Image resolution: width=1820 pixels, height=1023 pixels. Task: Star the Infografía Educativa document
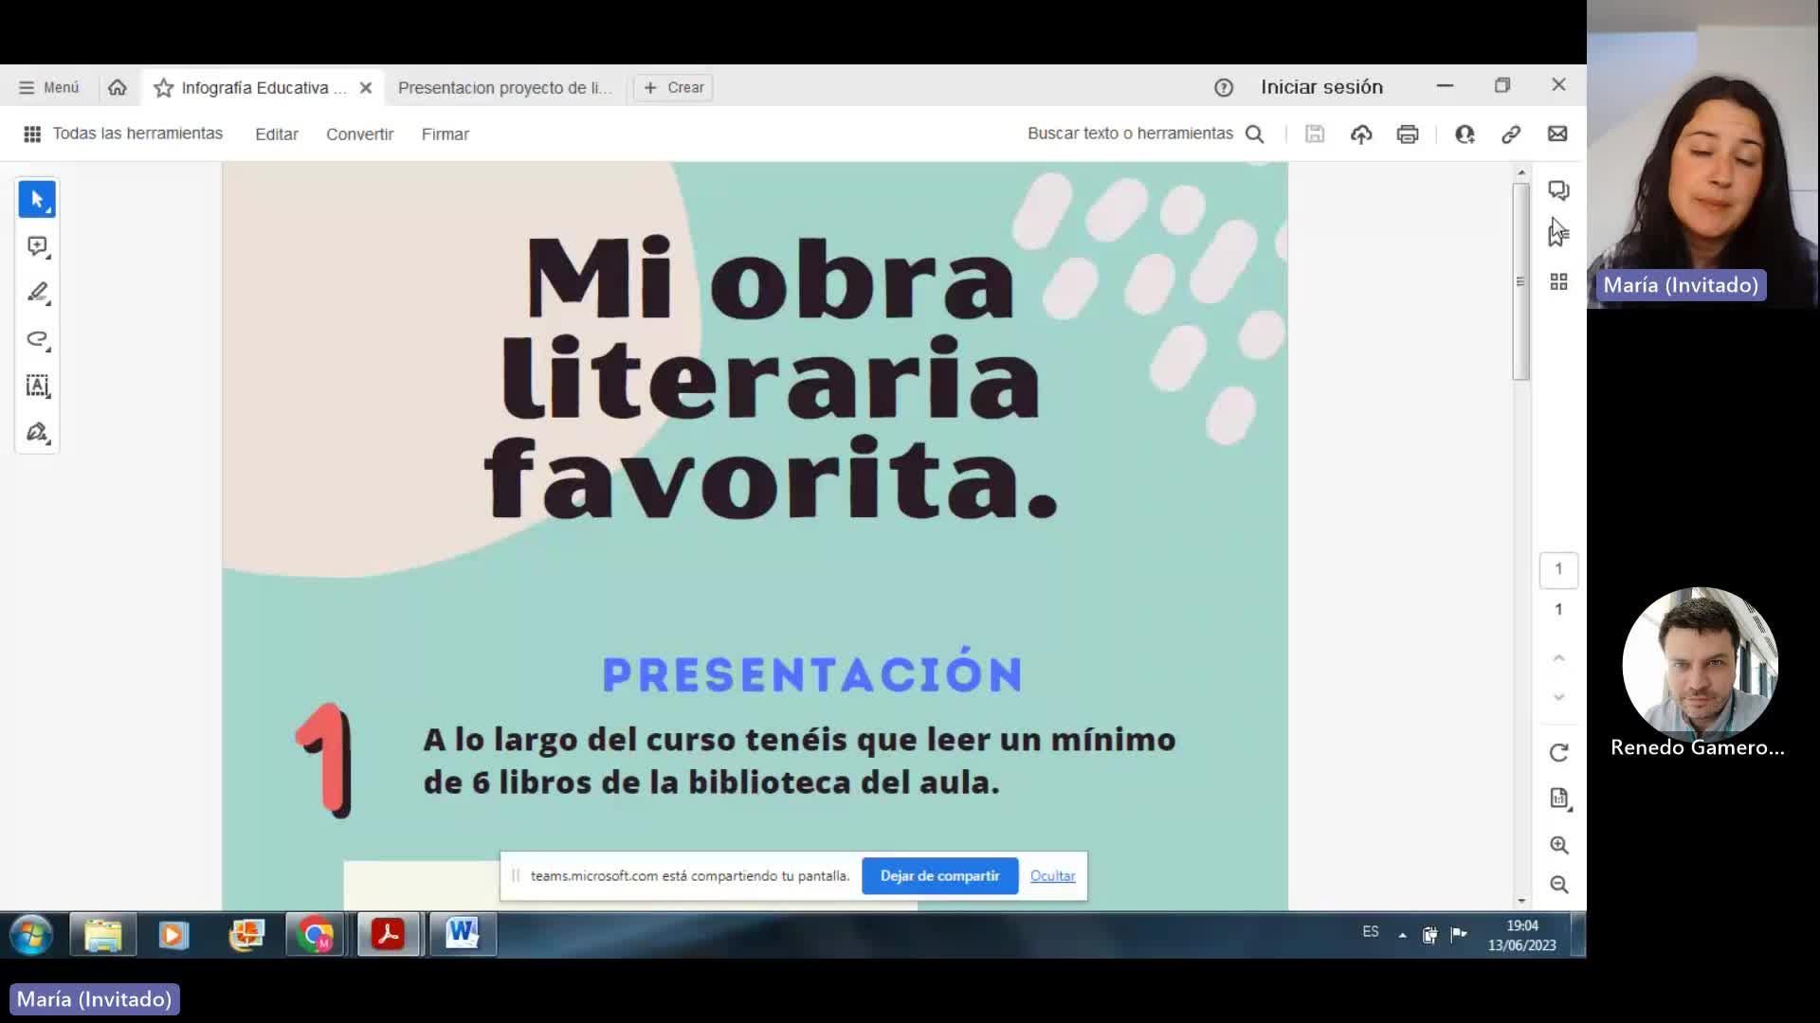click(x=164, y=88)
